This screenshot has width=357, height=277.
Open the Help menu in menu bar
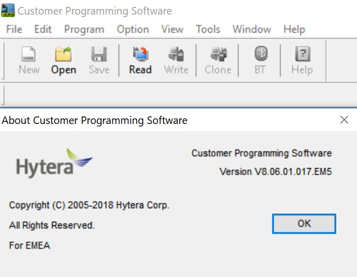[294, 30]
